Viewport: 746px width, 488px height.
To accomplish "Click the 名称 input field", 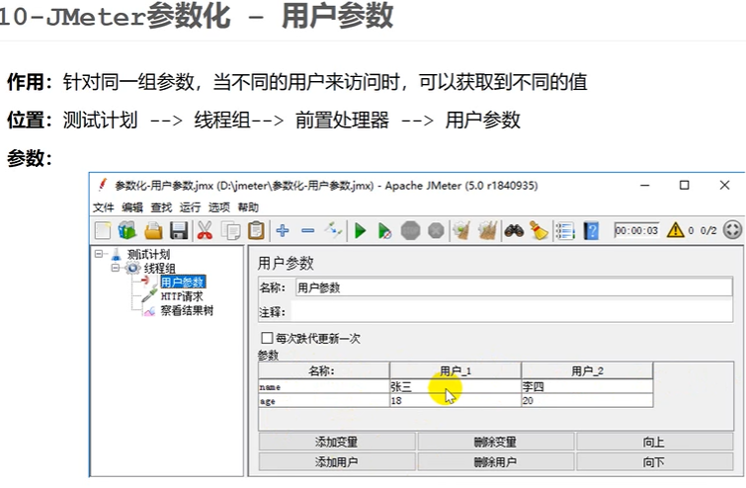I will [514, 287].
